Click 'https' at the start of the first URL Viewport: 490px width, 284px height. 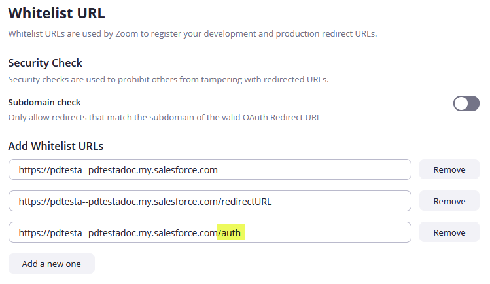point(29,170)
